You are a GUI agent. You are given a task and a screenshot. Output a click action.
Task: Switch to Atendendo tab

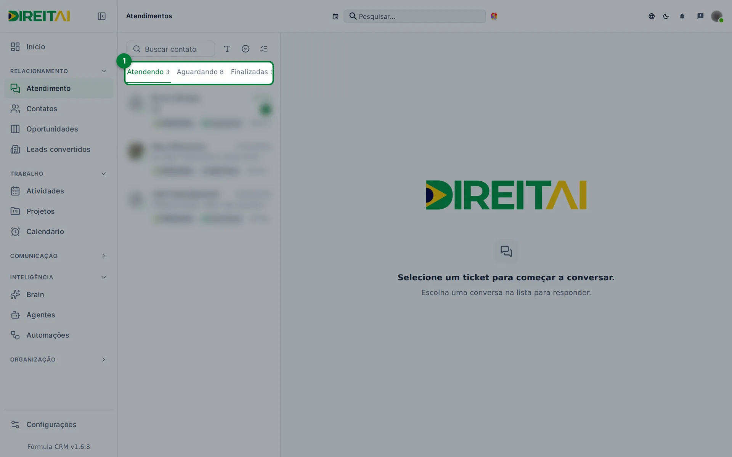point(148,72)
